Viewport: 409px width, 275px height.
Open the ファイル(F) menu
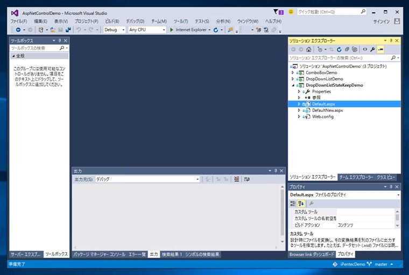tap(18, 22)
